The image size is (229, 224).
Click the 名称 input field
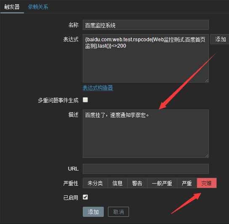pos(146,25)
